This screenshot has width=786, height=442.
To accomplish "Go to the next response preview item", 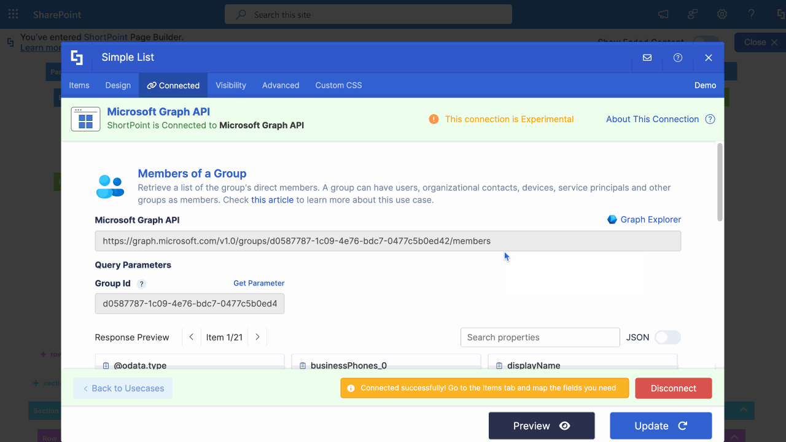I will point(257,337).
